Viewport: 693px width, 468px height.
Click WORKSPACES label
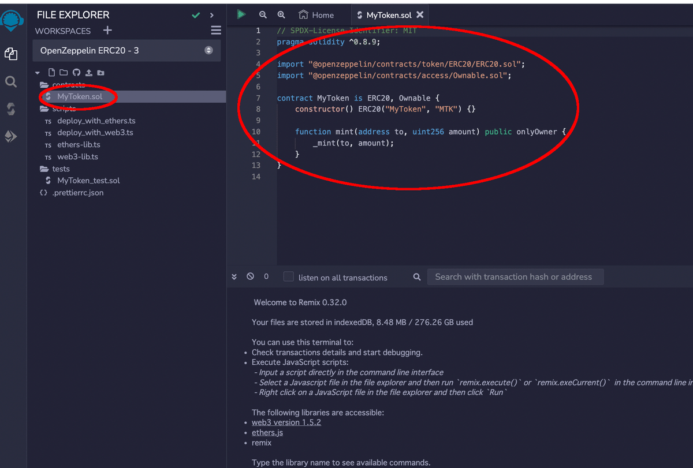(63, 31)
